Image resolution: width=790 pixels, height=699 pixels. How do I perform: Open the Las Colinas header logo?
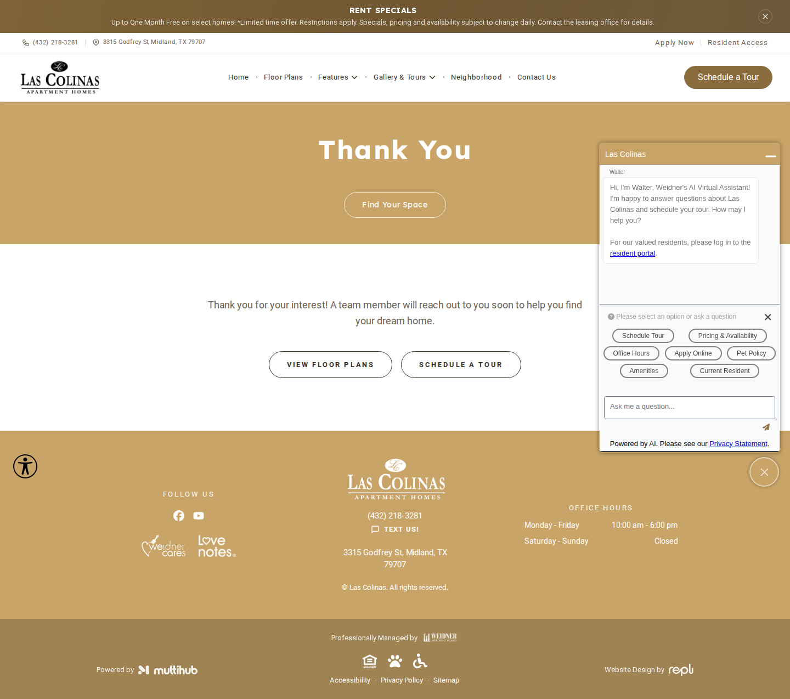pos(60,77)
